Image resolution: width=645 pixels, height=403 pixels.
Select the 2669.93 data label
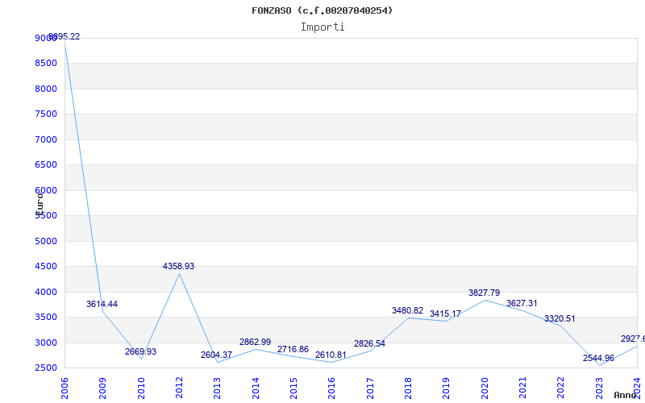point(140,352)
